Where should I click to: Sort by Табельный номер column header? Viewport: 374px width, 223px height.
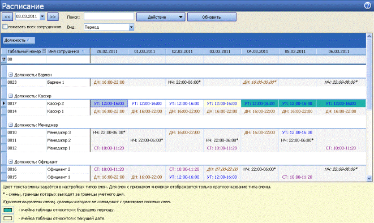(24, 52)
